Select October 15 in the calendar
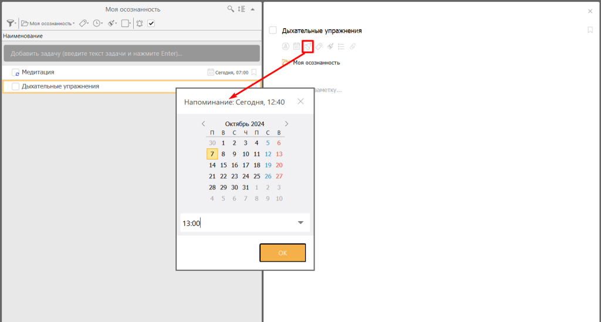601x322 pixels. [223, 165]
